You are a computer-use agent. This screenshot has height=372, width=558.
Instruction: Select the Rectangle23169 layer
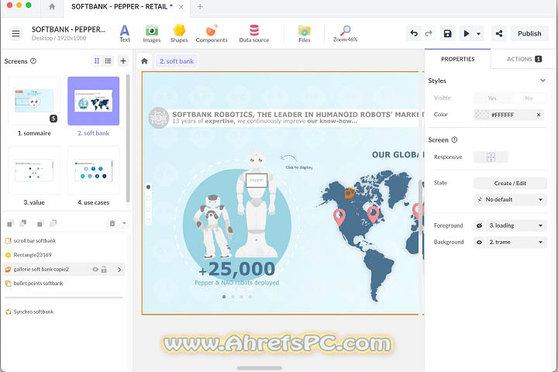(x=64, y=255)
